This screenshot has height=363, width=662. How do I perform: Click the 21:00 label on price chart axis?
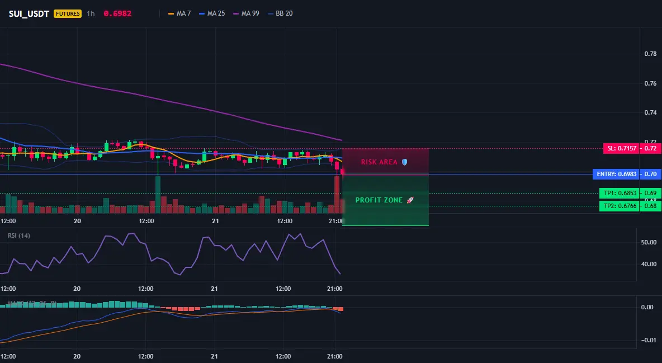335,221
